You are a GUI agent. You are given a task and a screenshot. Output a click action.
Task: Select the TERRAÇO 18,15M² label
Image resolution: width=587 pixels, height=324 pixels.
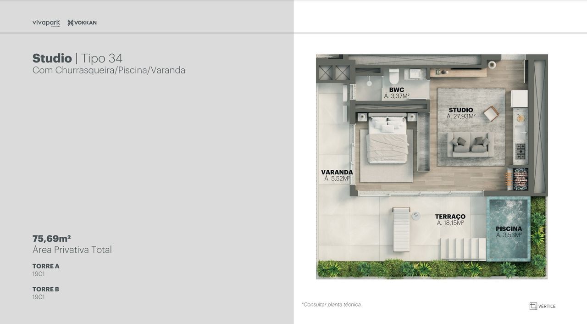tap(450, 219)
